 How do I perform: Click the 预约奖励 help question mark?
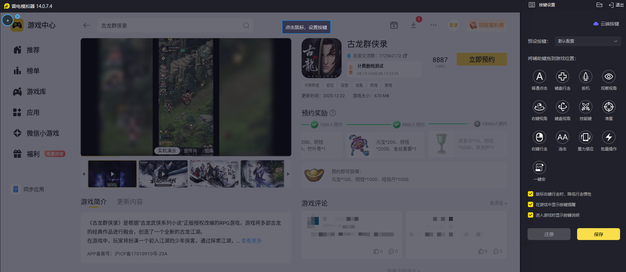333,113
